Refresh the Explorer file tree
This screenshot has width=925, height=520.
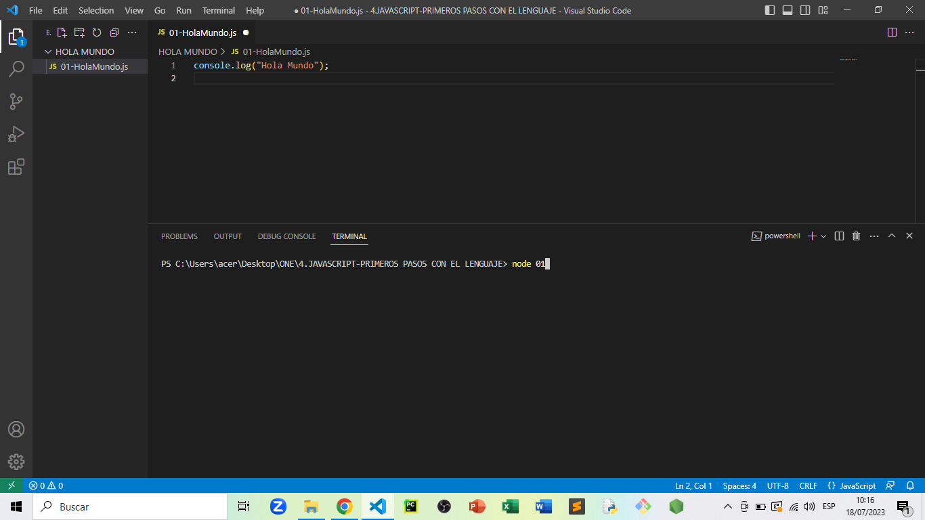[97, 32]
